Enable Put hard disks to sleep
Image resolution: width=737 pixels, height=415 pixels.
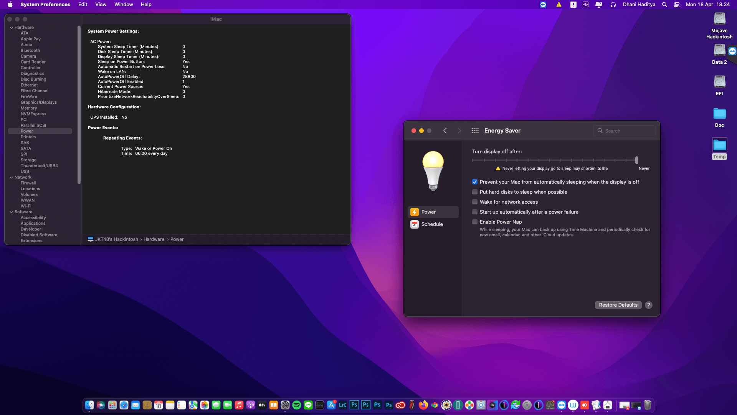coord(475,192)
